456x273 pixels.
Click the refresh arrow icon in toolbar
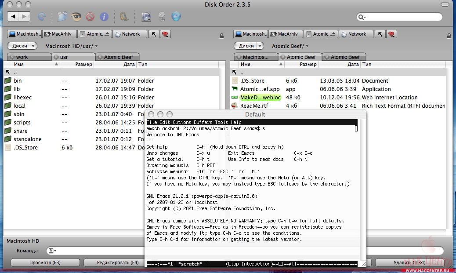point(42,17)
